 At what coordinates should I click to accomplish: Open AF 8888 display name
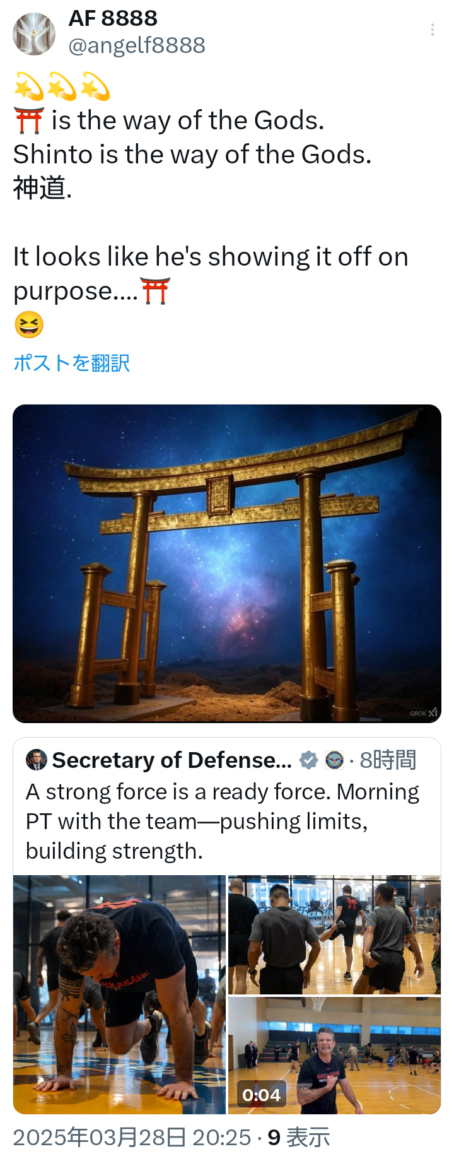[113, 18]
